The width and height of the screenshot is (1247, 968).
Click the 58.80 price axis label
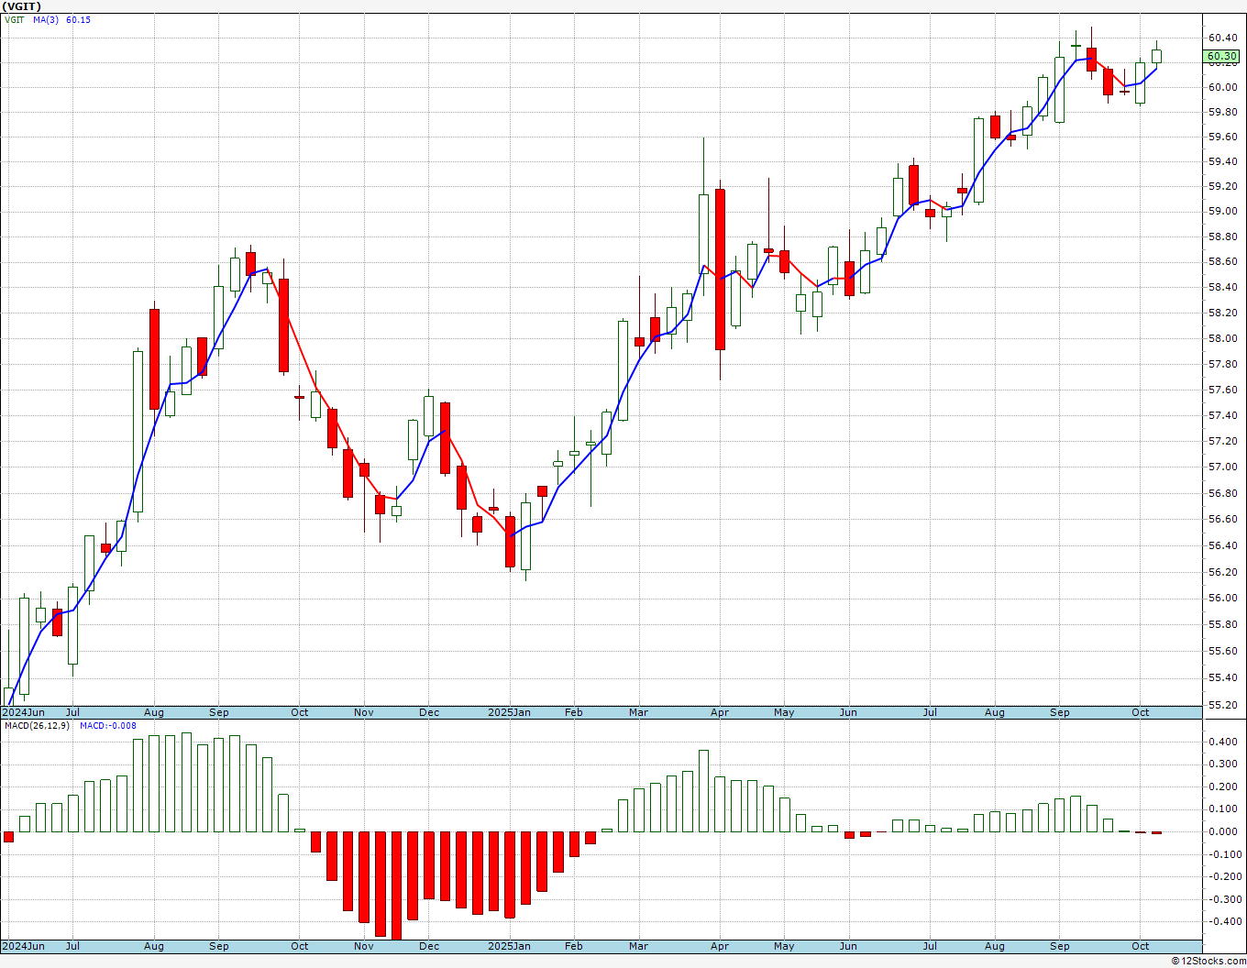1222,237
